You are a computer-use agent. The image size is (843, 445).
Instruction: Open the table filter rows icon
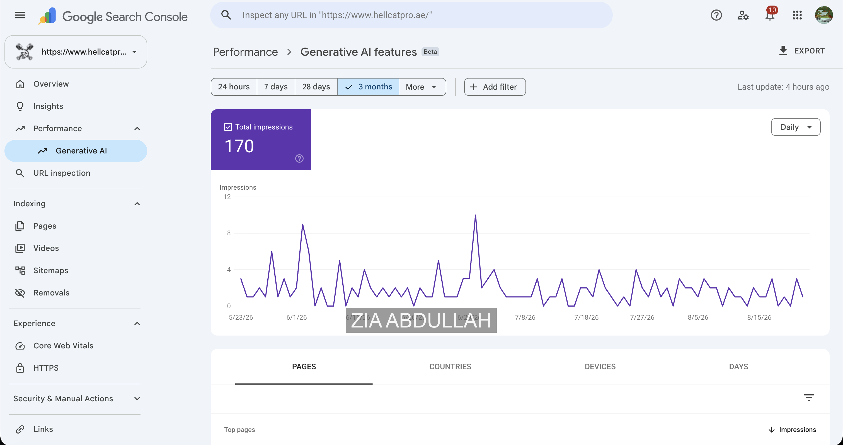[809, 398]
